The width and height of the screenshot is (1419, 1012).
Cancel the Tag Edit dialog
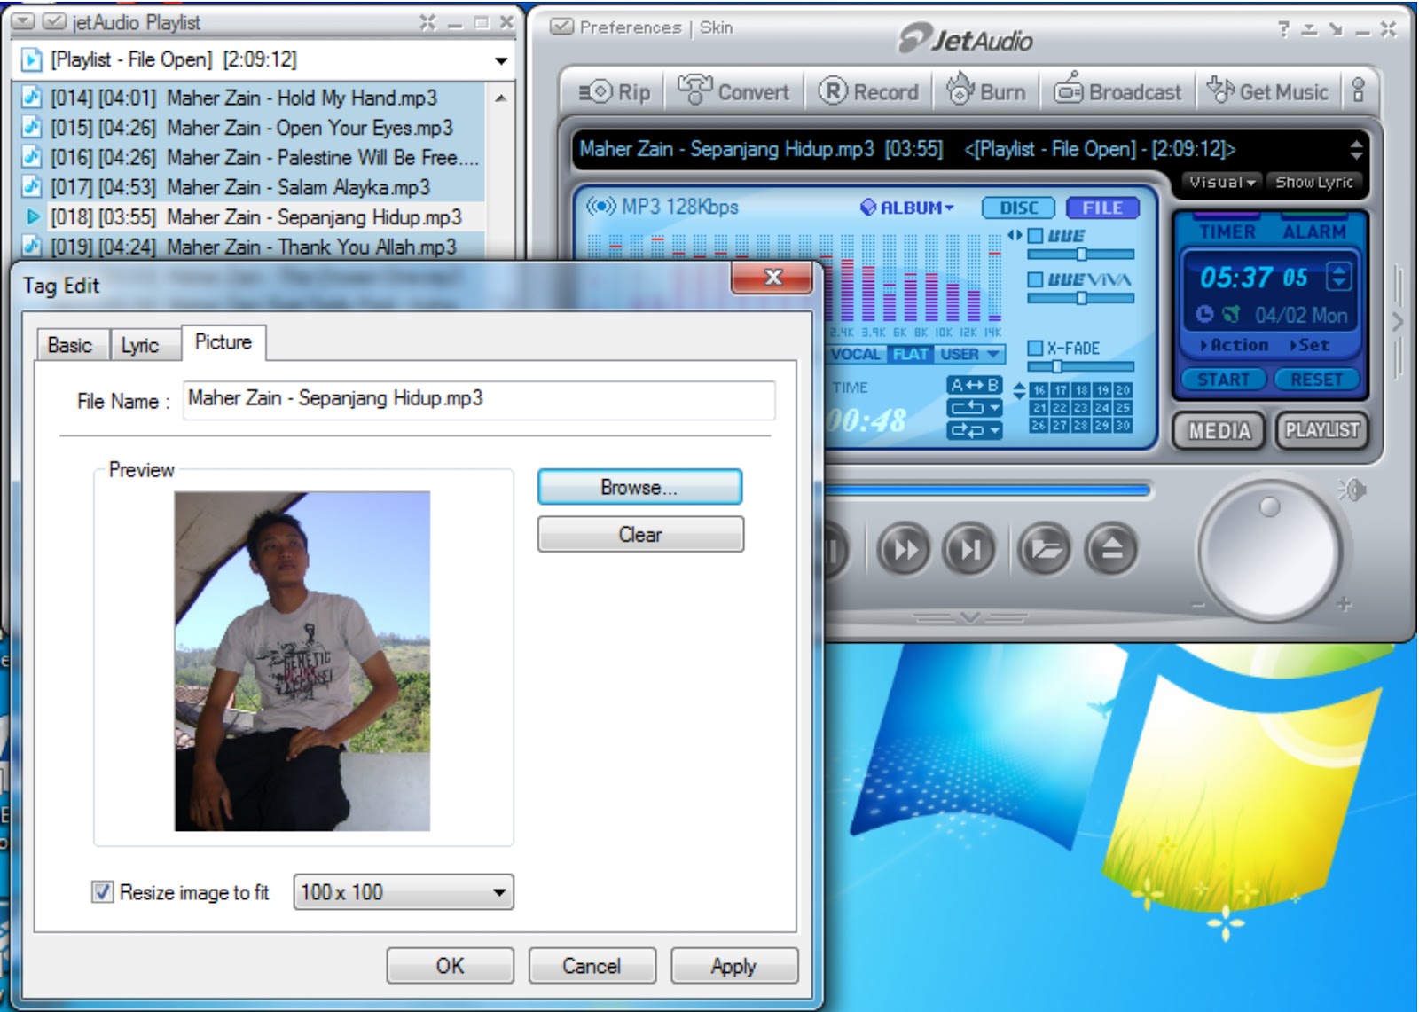click(x=592, y=966)
